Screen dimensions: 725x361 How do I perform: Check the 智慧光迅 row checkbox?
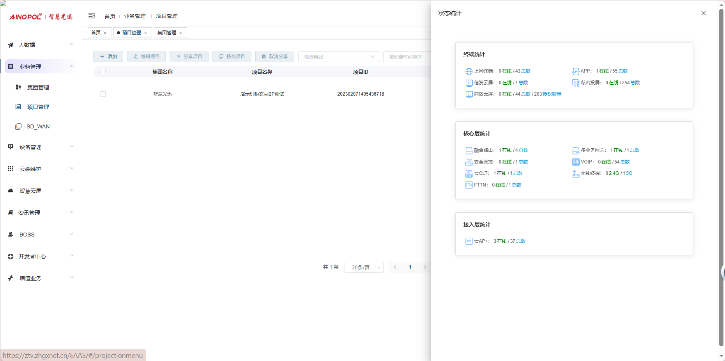pyautogui.click(x=103, y=94)
